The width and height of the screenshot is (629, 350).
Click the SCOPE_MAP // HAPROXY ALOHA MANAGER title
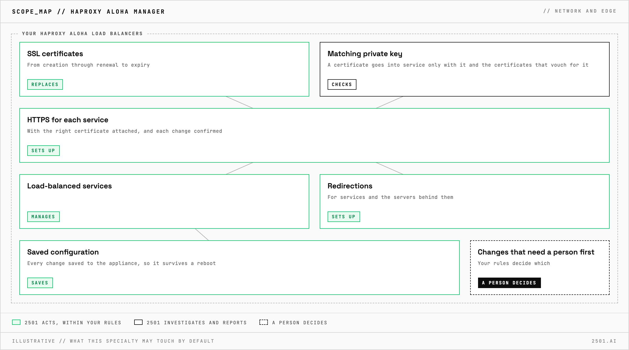89,12
